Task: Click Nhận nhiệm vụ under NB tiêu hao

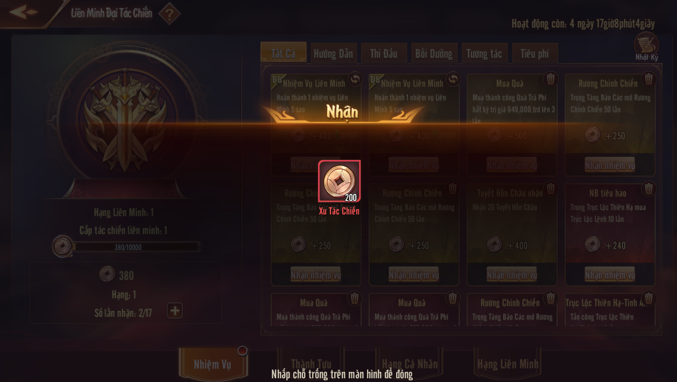Action: pyautogui.click(x=610, y=275)
